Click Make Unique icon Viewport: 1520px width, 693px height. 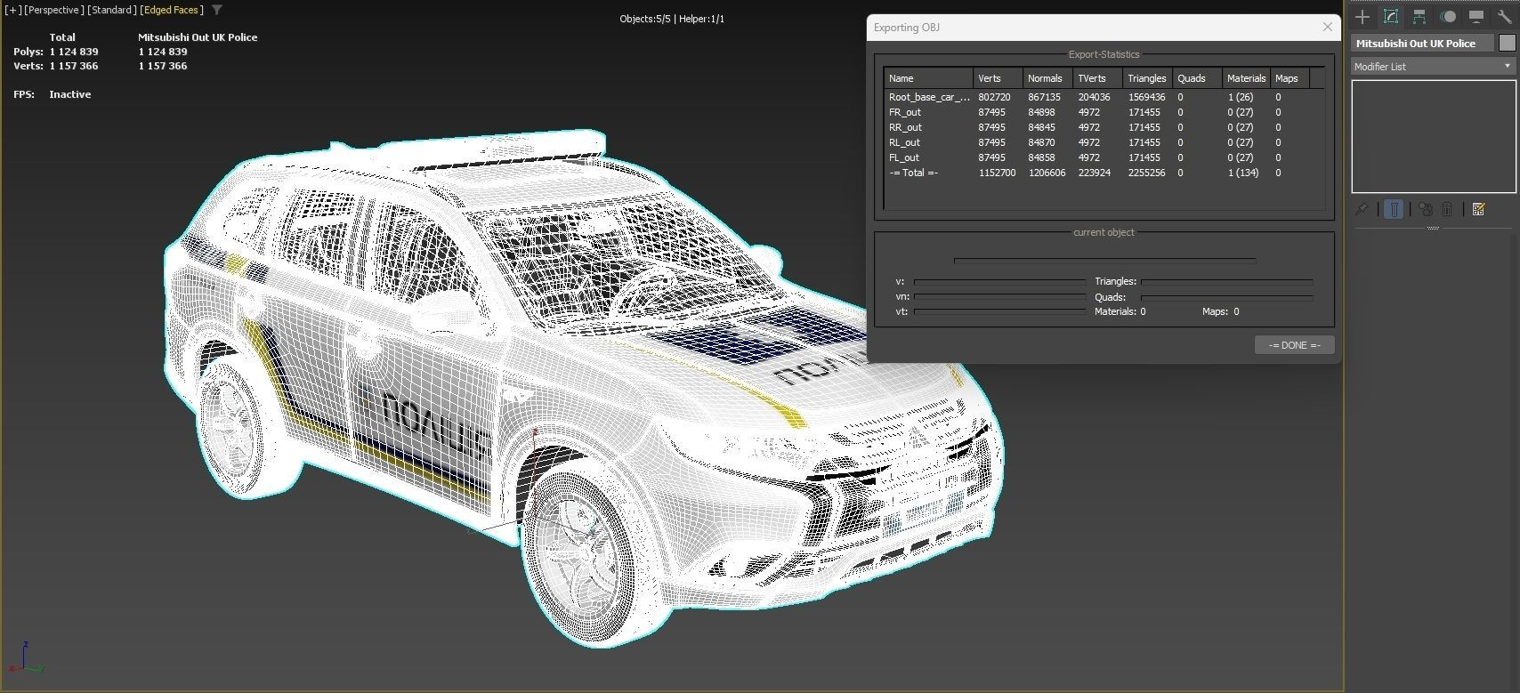coord(1426,209)
